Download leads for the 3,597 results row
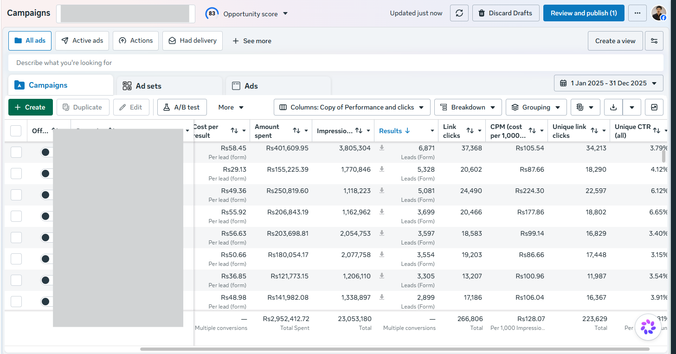Viewport: 676px width, 354px height. 382,233
